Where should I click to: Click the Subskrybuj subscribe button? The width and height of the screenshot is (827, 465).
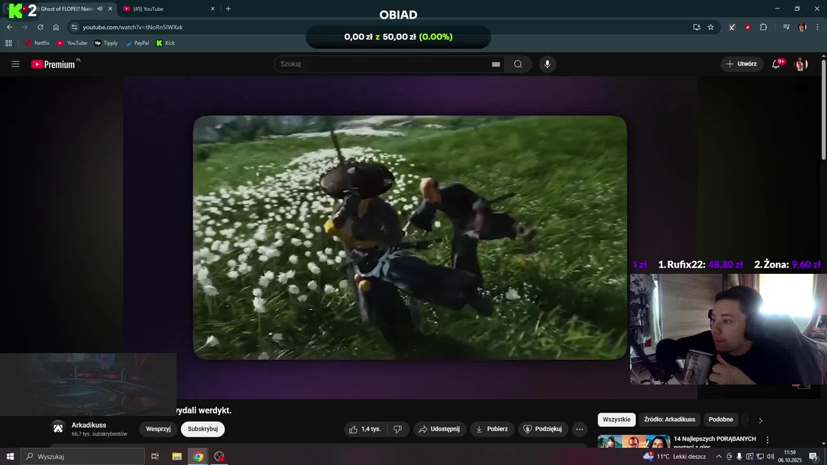click(x=203, y=429)
